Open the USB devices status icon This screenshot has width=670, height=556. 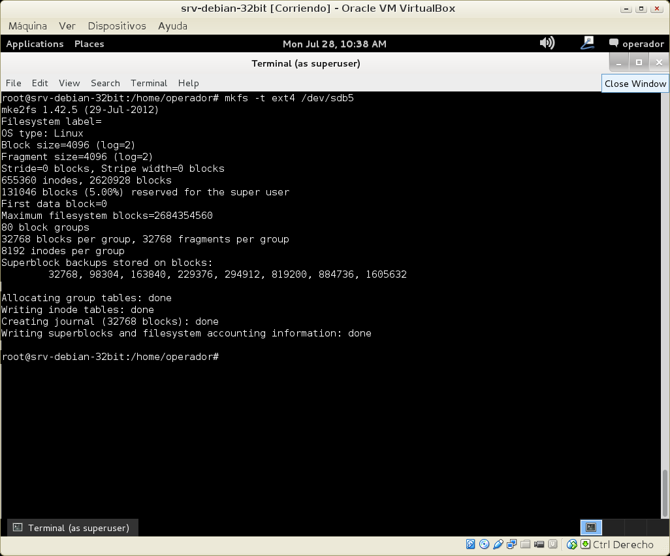coord(498,544)
